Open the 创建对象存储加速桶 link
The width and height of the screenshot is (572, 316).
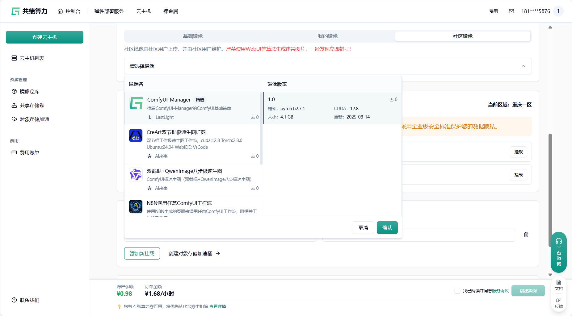tap(194, 253)
